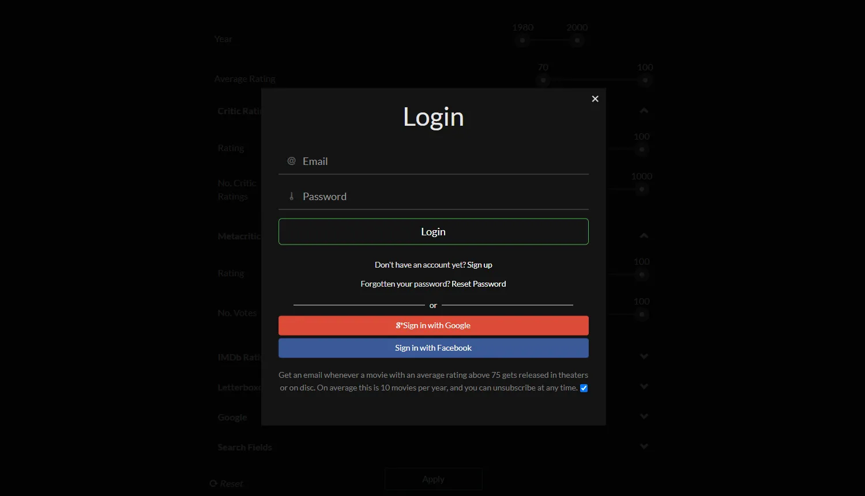
Task: Click the No. Critic Ratings handle at 1000
Action: 642,189
